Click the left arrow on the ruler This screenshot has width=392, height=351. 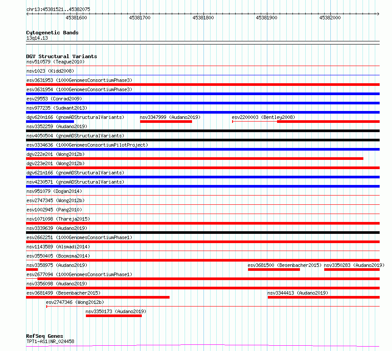point(27,14)
